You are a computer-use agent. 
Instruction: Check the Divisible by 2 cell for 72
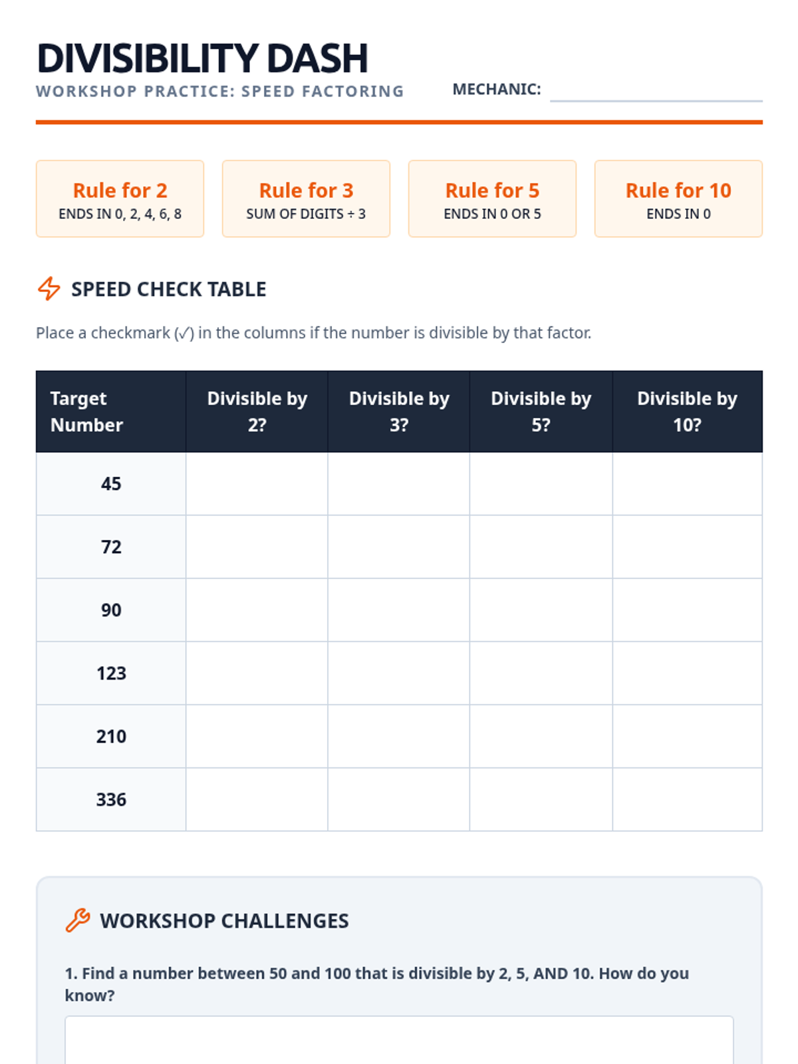click(257, 547)
